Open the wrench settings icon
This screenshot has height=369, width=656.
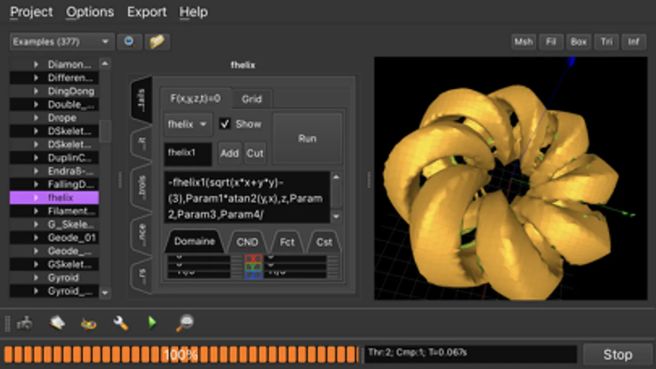pos(121,323)
